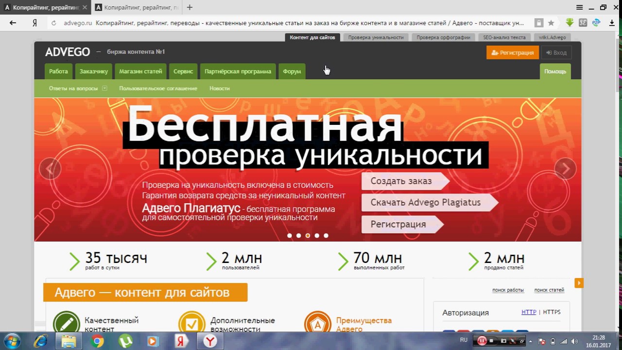Image resolution: width=622 pixels, height=350 pixels.
Task: Open the Форум menu tab
Action: coord(292,71)
